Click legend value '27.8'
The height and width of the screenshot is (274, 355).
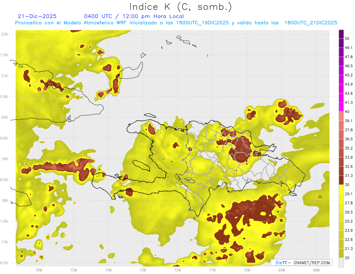point(349,203)
